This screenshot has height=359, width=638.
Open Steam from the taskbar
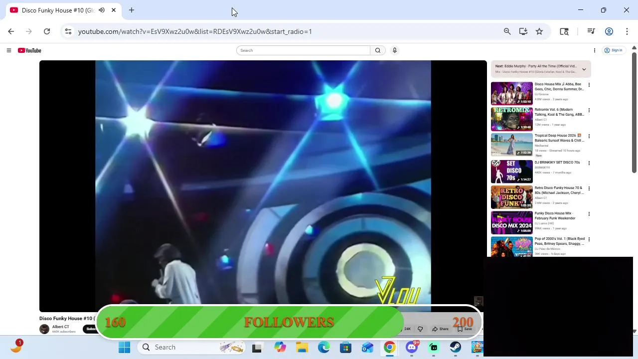455,348
